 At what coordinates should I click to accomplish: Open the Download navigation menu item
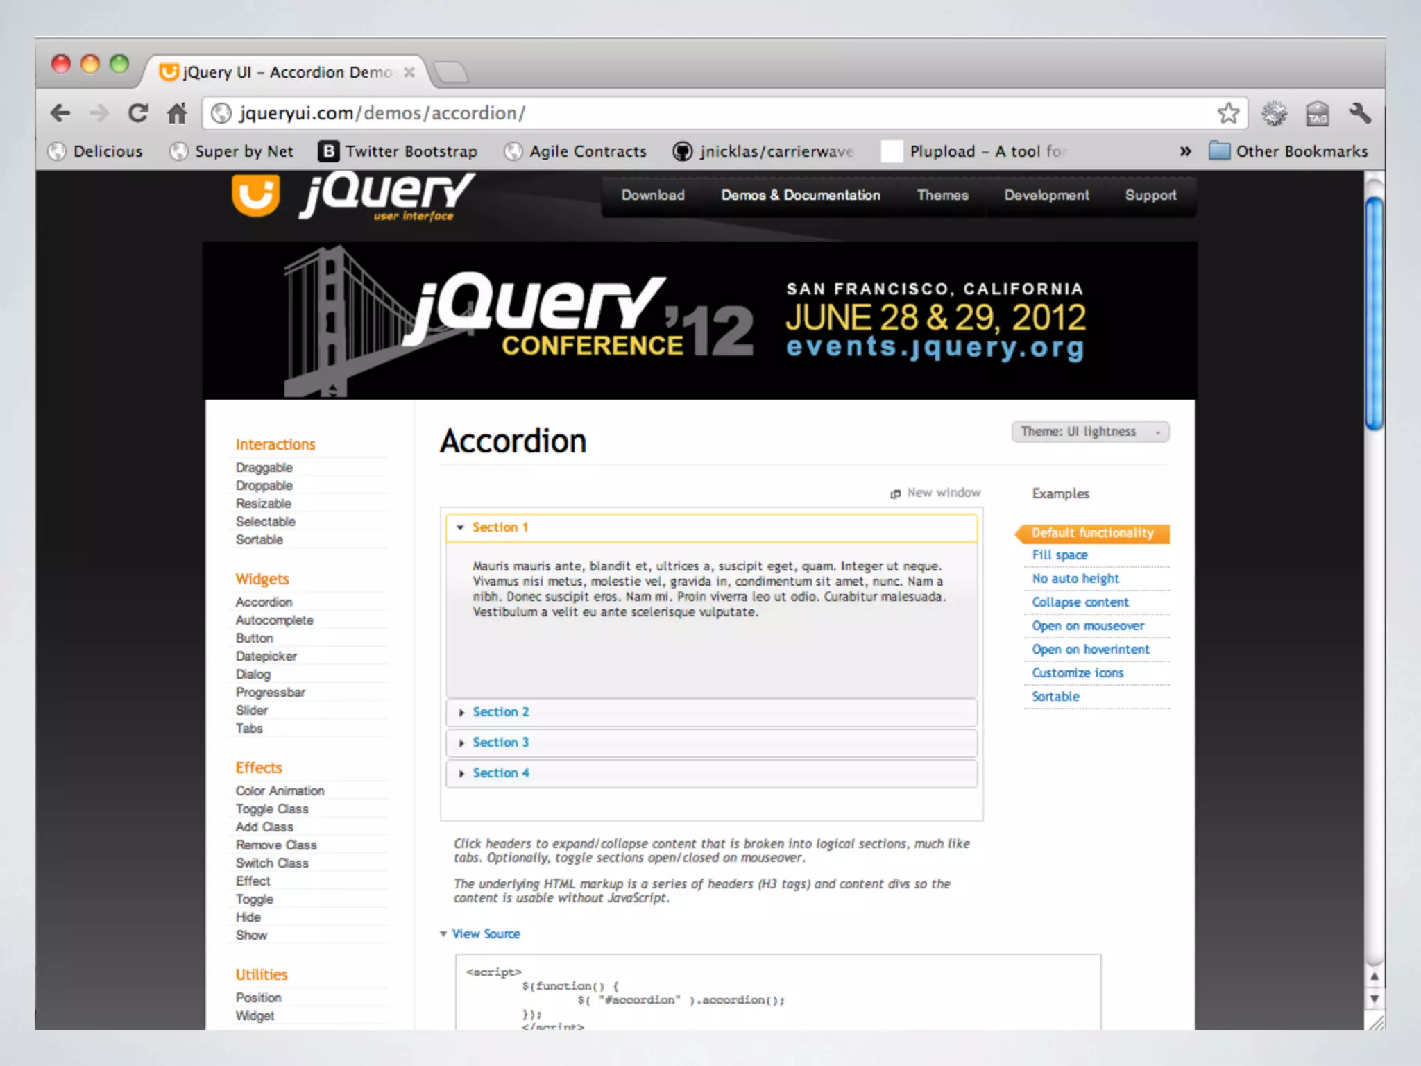click(x=652, y=196)
